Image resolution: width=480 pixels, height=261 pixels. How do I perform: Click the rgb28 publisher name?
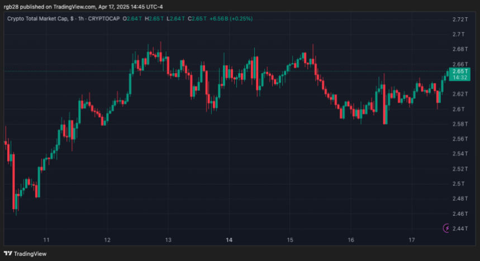[x=11, y=7]
